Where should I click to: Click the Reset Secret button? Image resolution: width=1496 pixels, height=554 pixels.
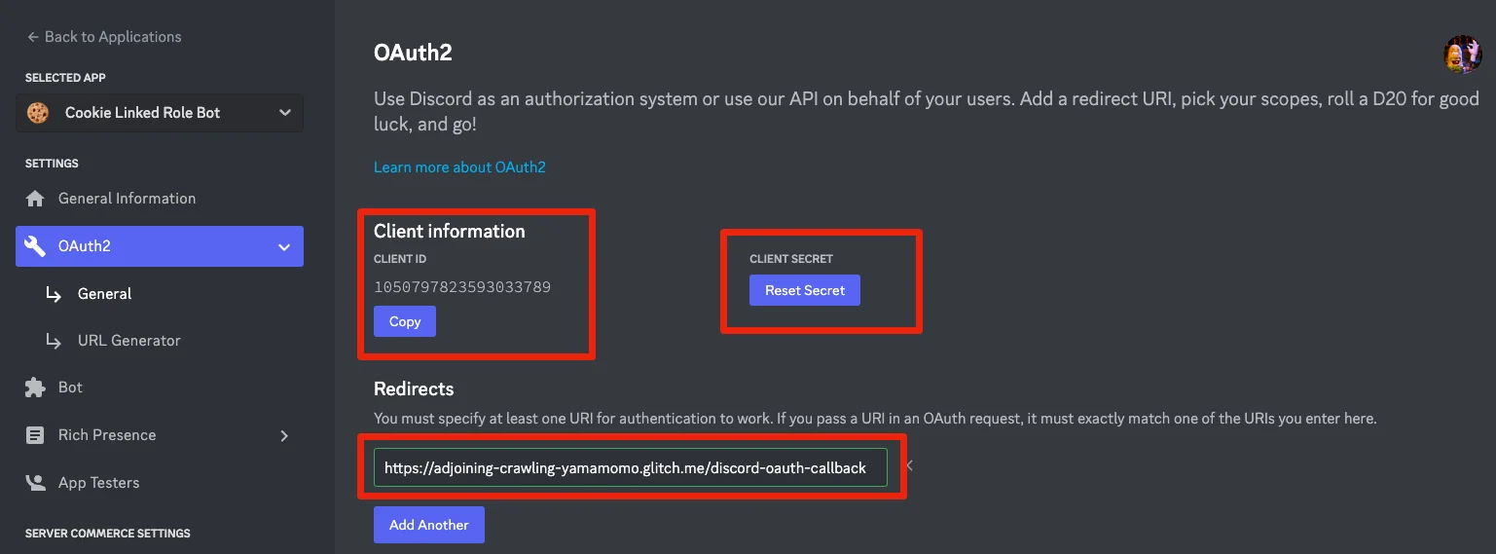(x=805, y=290)
